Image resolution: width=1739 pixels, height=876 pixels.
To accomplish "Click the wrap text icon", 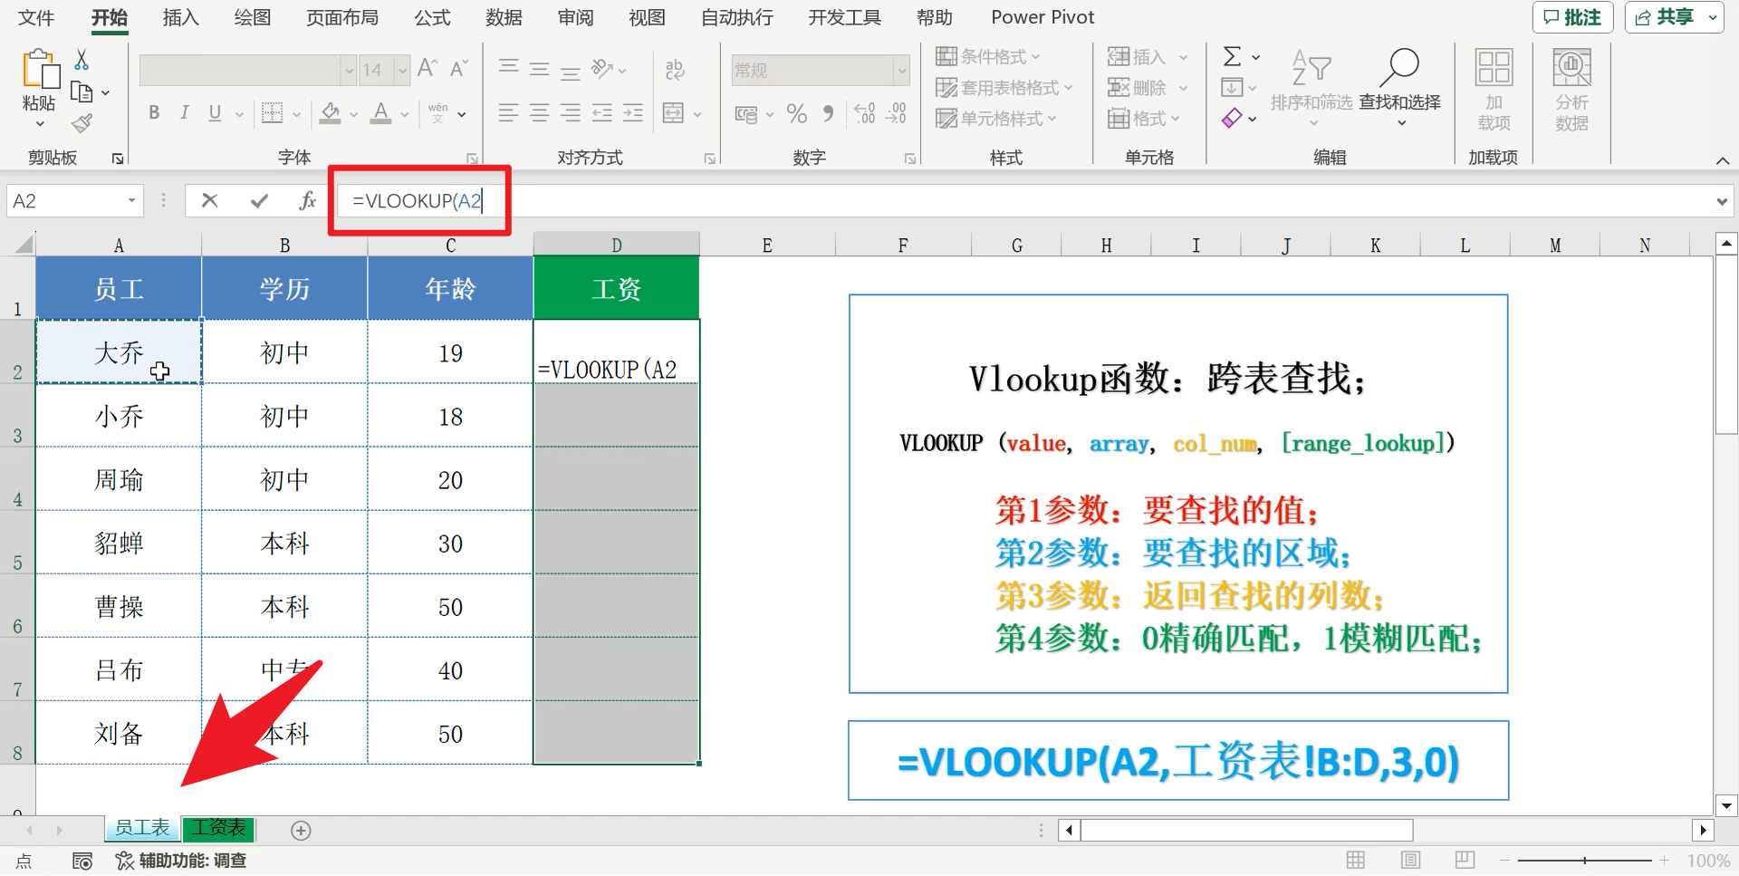I will (675, 70).
